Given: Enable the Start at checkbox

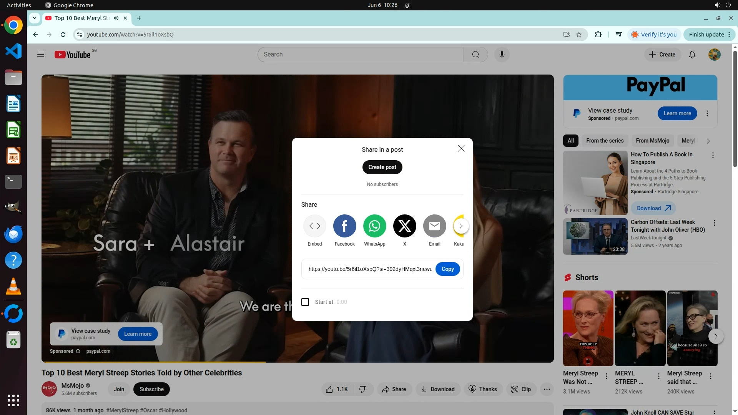Looking at the screenshot, I should [305, 302].
